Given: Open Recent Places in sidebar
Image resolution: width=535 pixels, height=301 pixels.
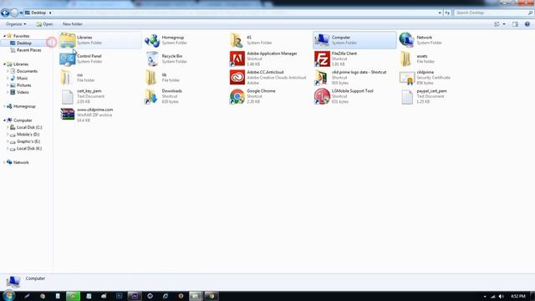Looking at the screenshot, I should point(28,50).
